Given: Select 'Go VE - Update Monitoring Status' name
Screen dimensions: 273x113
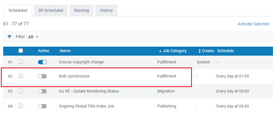Looking at the screenshot, I should point(89,91).
